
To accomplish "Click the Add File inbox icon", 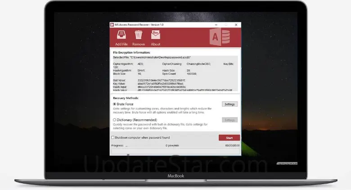I will click(x=121, y=35).
